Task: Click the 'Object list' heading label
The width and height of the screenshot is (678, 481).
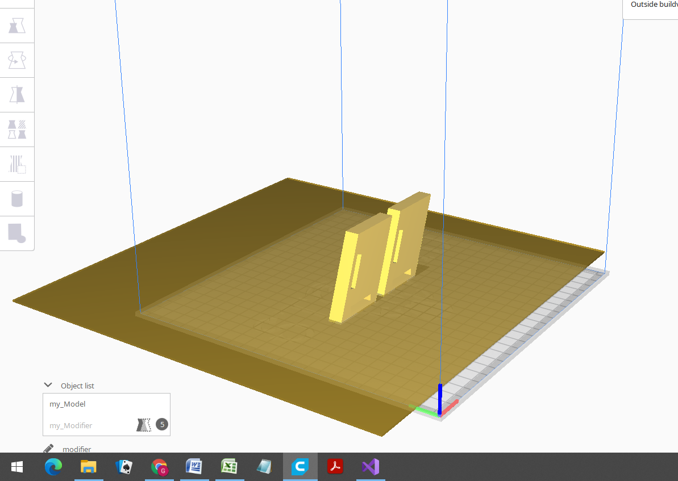Action: click(77, 386)
